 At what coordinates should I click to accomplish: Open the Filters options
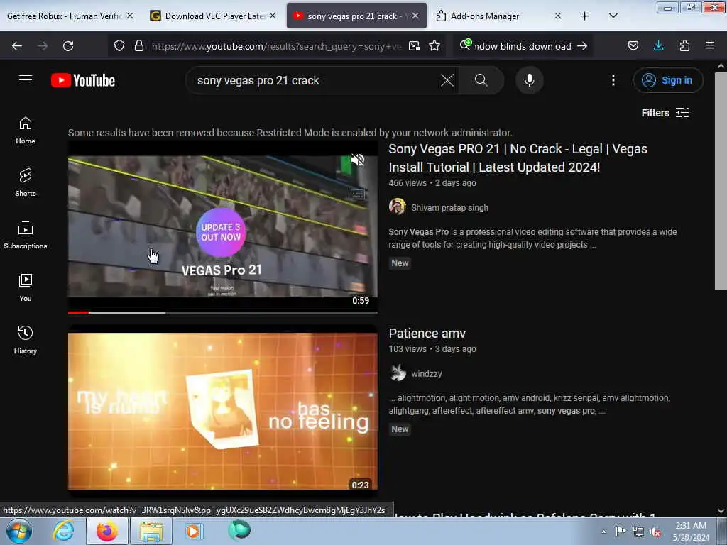(665, 113)
